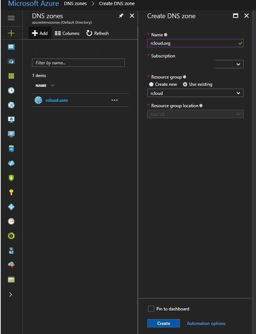Focus the Filter by name field
Screen dimensions: 256x334
click(x=78, y=63)
